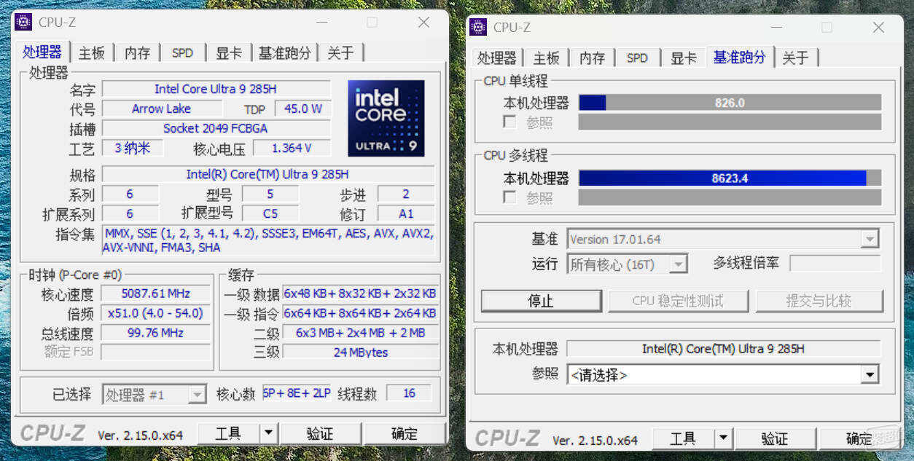Screen dimensions: 914x461
Task: Click the 核心速度 value 5087.61 MHz
Action: click(156, 293)
